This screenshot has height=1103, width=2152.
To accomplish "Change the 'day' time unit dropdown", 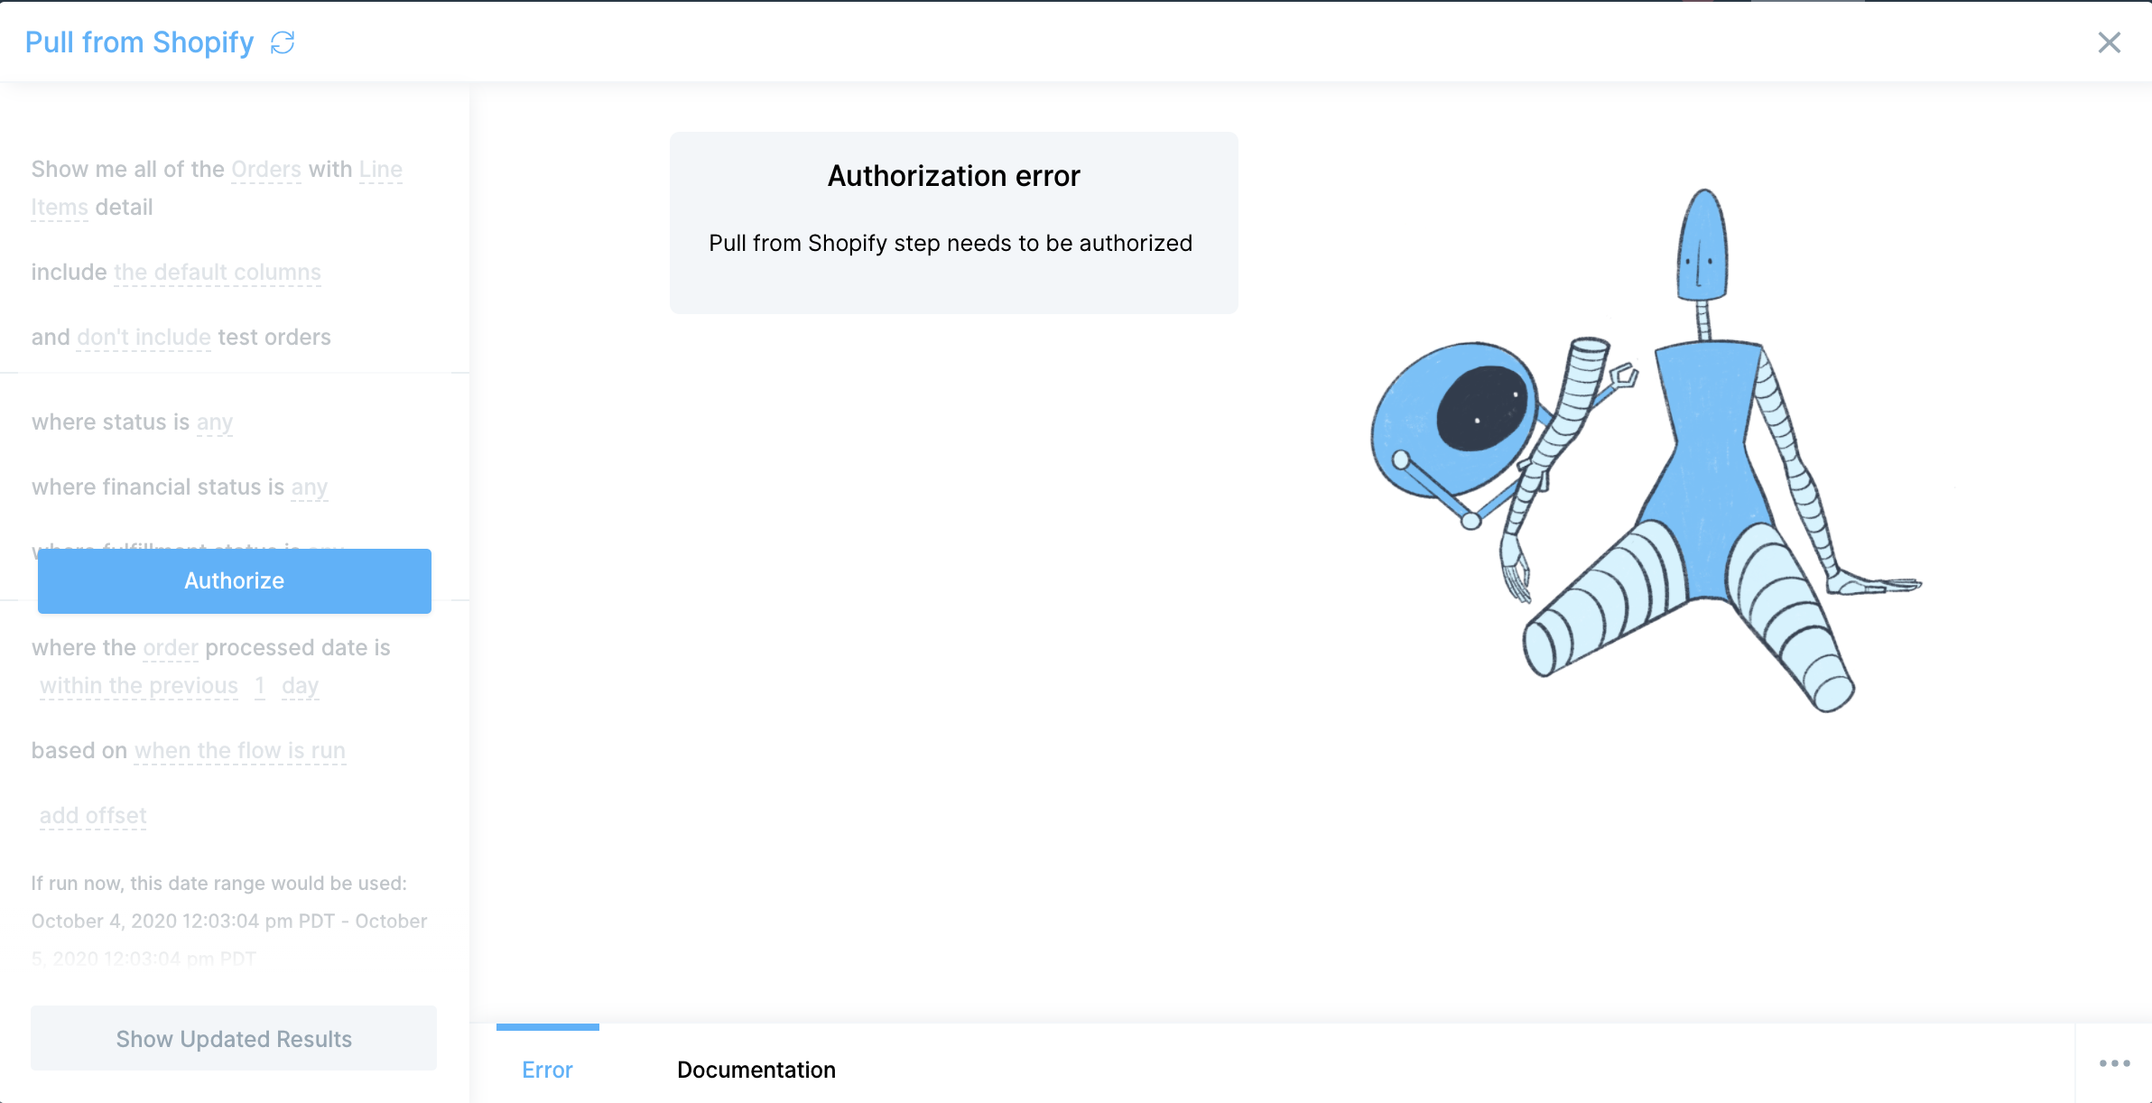I will click(300, 686).
